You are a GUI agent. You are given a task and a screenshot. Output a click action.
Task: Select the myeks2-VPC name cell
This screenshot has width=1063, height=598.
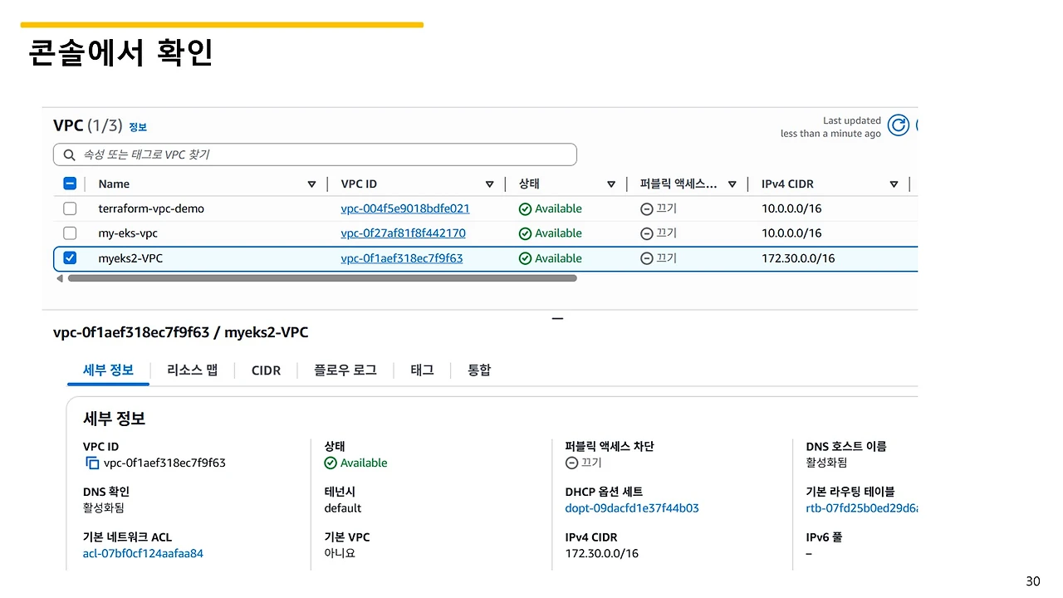point(130,258)
